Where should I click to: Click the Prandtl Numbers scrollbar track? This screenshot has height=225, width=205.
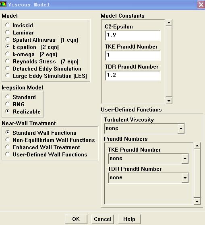pyautogui.click(x=197, y=174)
